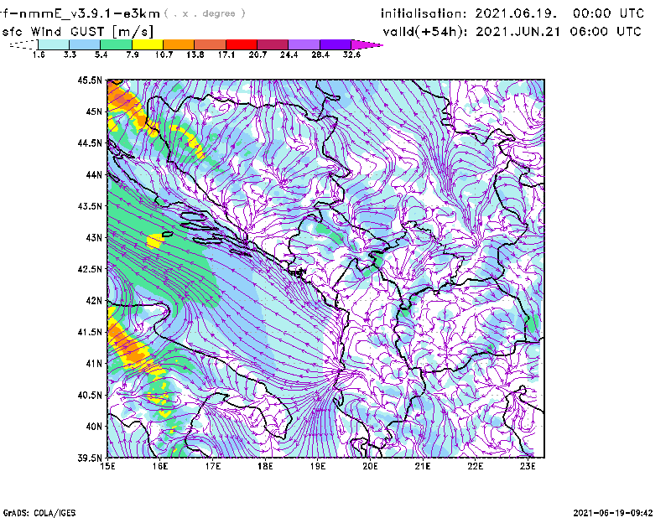This screenshot has width=671, height=518.
Task: Click the legend value 5.4
Action: click(101, 54)
